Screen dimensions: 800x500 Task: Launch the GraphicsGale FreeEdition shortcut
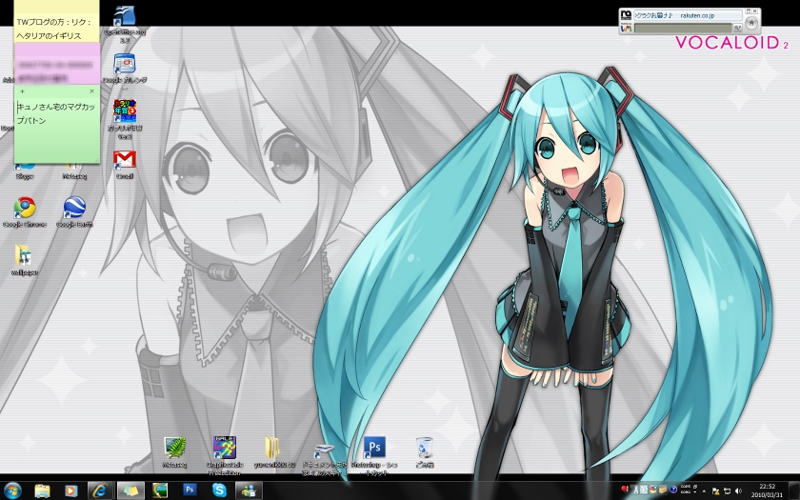(x=225, y=455)
